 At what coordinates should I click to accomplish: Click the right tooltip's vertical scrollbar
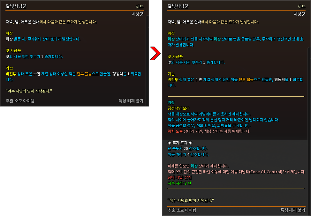309,127
